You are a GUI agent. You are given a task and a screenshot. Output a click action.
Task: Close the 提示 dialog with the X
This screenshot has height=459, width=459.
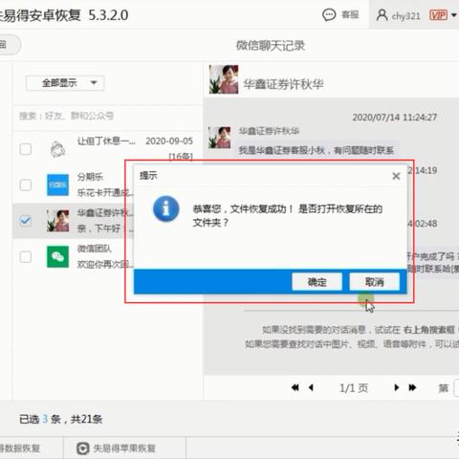(x=396, y=176)
